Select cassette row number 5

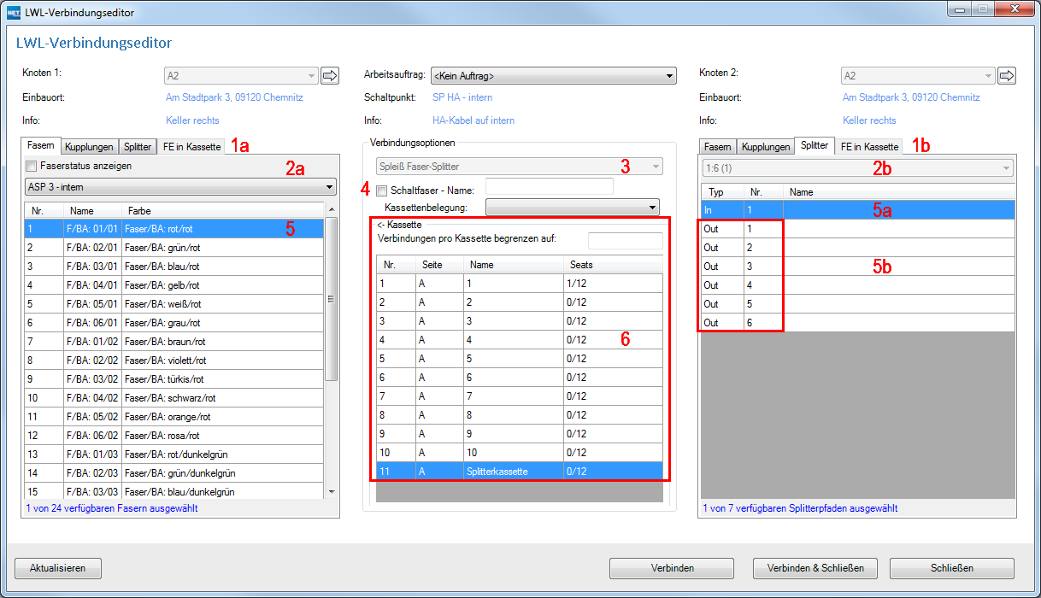pyautogui.click(x=520, y=358)
